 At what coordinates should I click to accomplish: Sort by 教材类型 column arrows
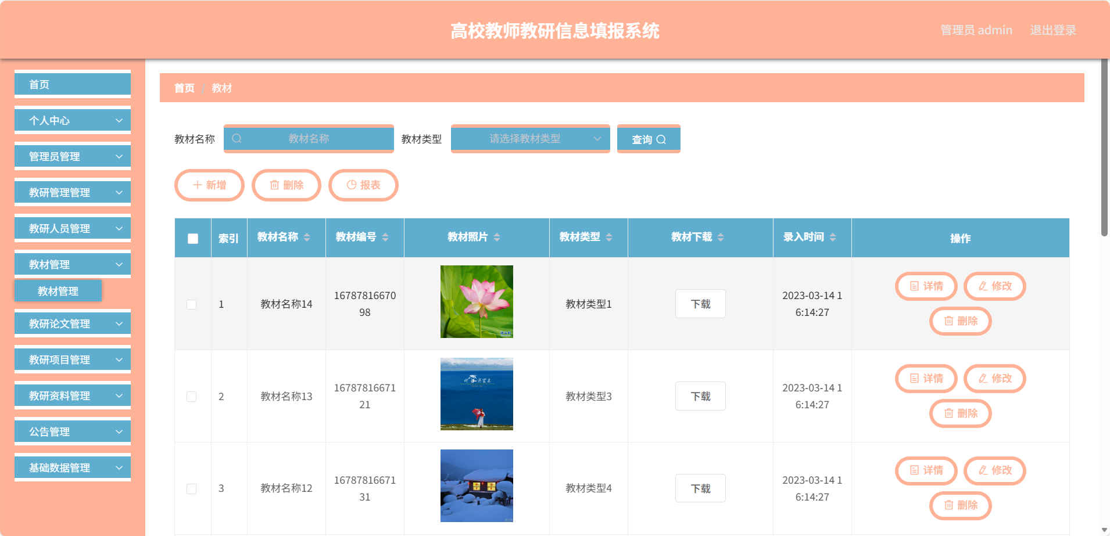pyautogui.click(x=609, y=237)
